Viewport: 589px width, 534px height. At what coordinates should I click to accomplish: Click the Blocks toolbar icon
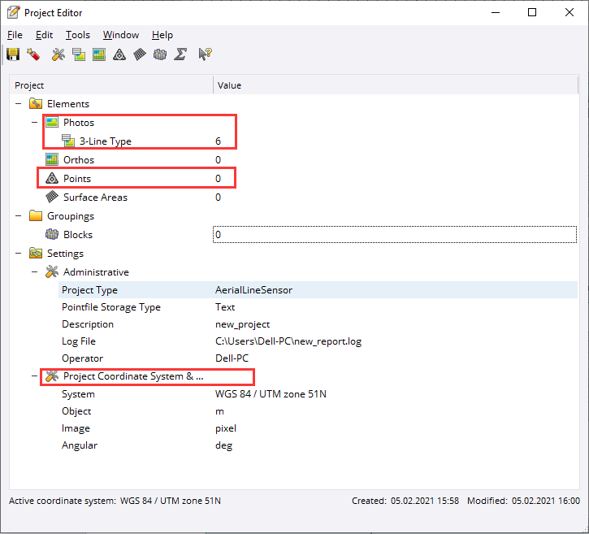[160, 54]
